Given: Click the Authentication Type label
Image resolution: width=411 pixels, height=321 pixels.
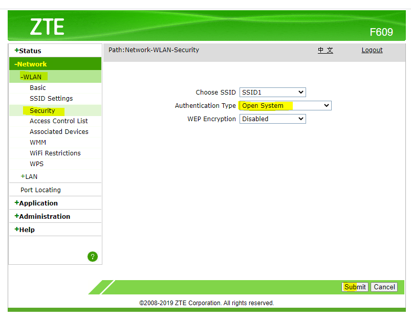Looking at the screenshot, I should (206, 105).
